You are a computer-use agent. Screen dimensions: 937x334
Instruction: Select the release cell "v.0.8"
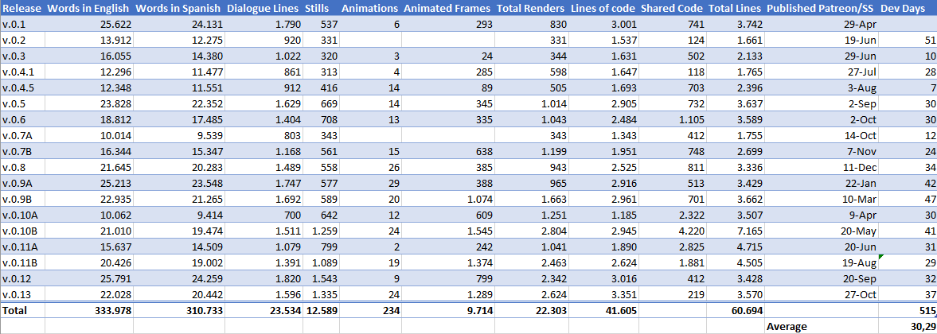[x=22, y=167]
